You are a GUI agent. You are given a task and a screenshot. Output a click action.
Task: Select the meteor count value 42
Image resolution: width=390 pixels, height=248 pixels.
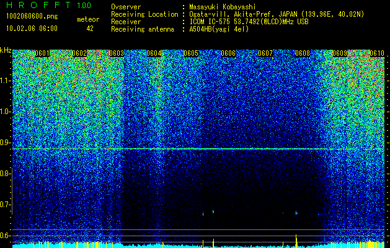pyautogui.click(x=90, y=29)
